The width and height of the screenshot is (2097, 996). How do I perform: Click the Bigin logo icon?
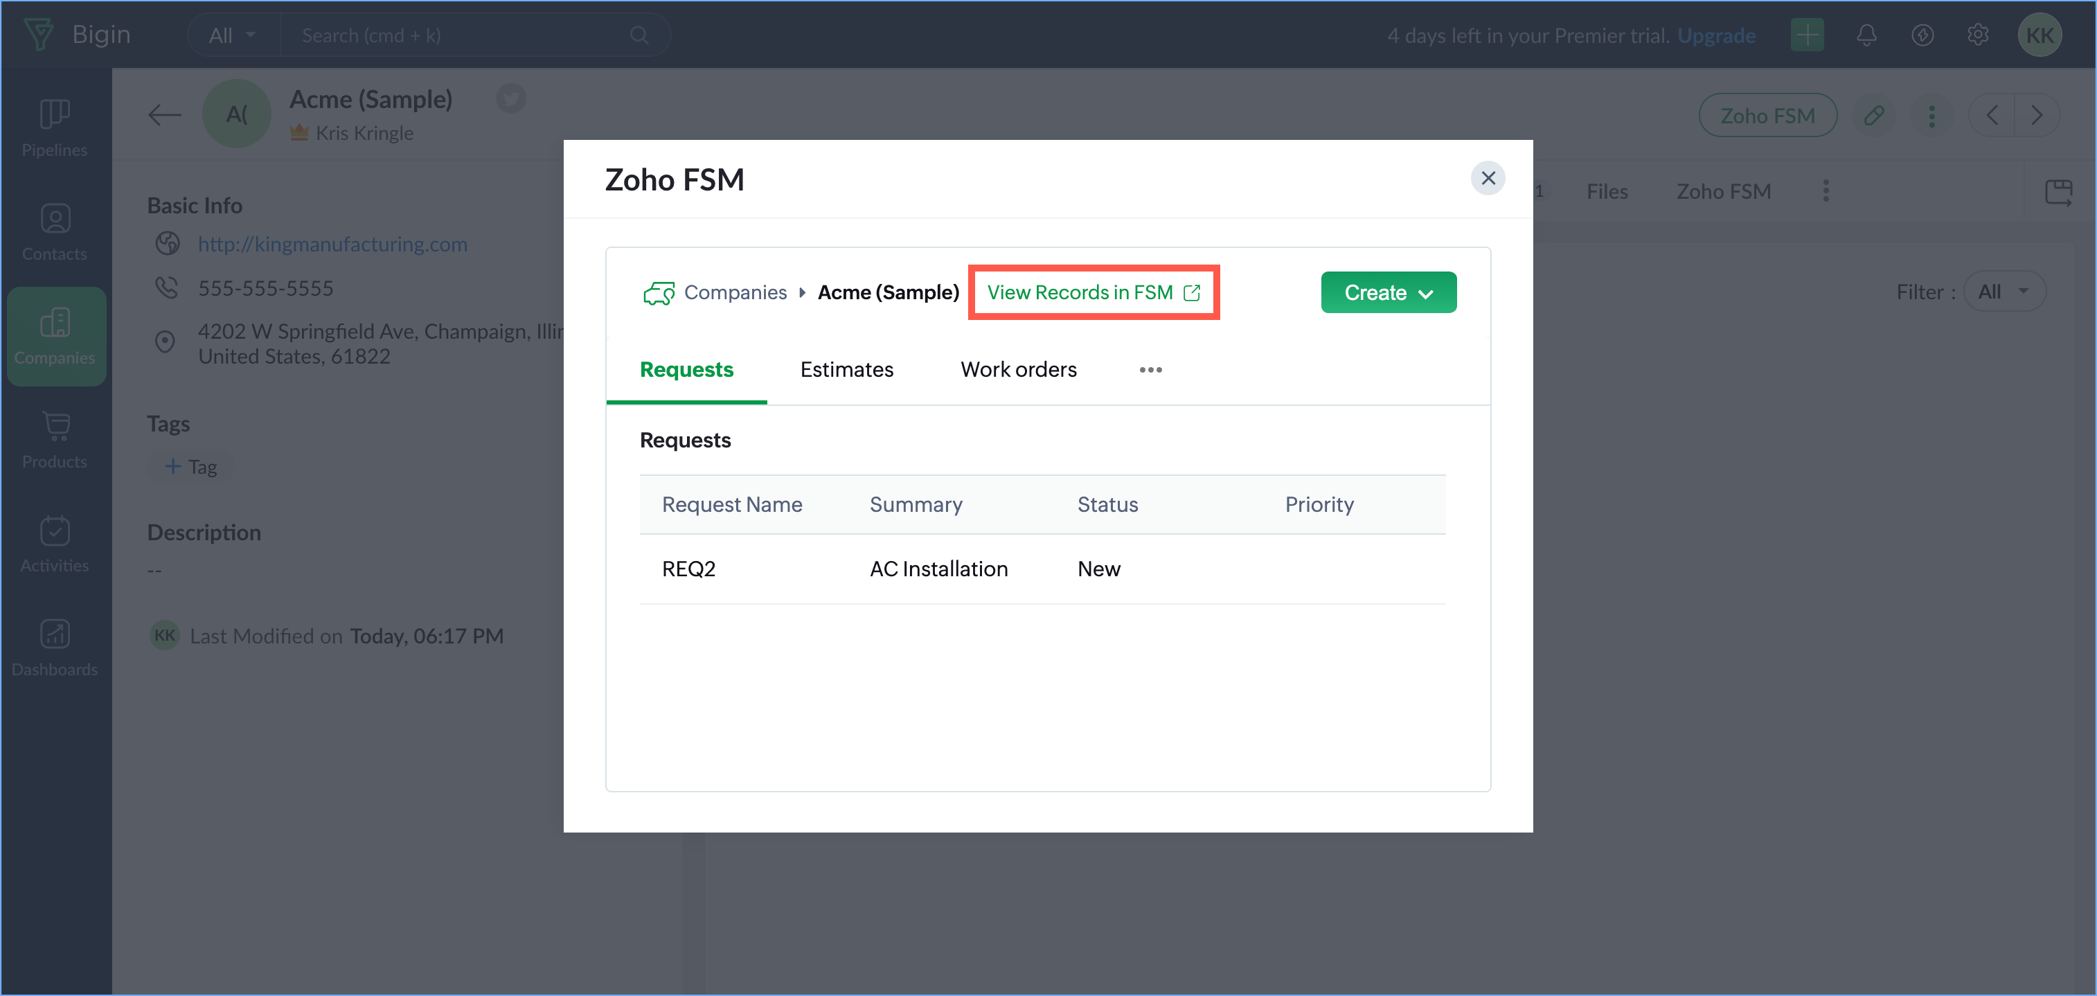[x=39, y=34]
